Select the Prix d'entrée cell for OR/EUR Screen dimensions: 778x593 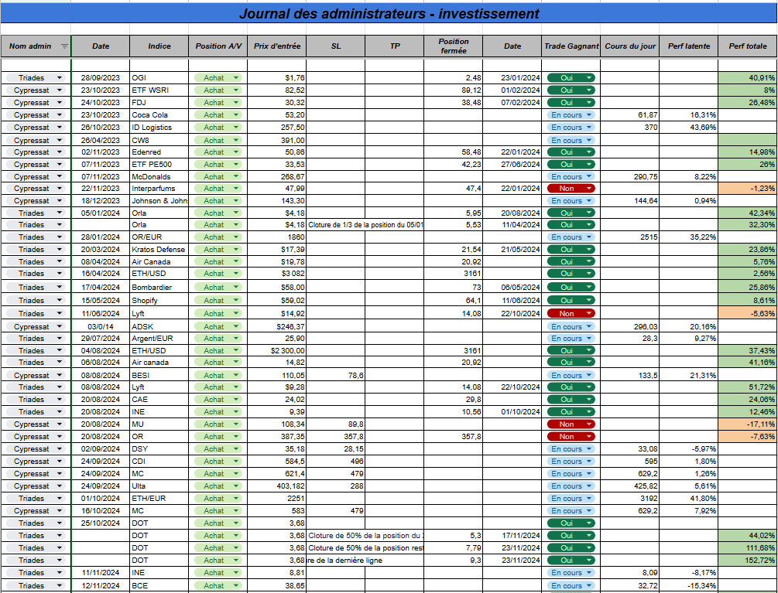pos(277,237)
